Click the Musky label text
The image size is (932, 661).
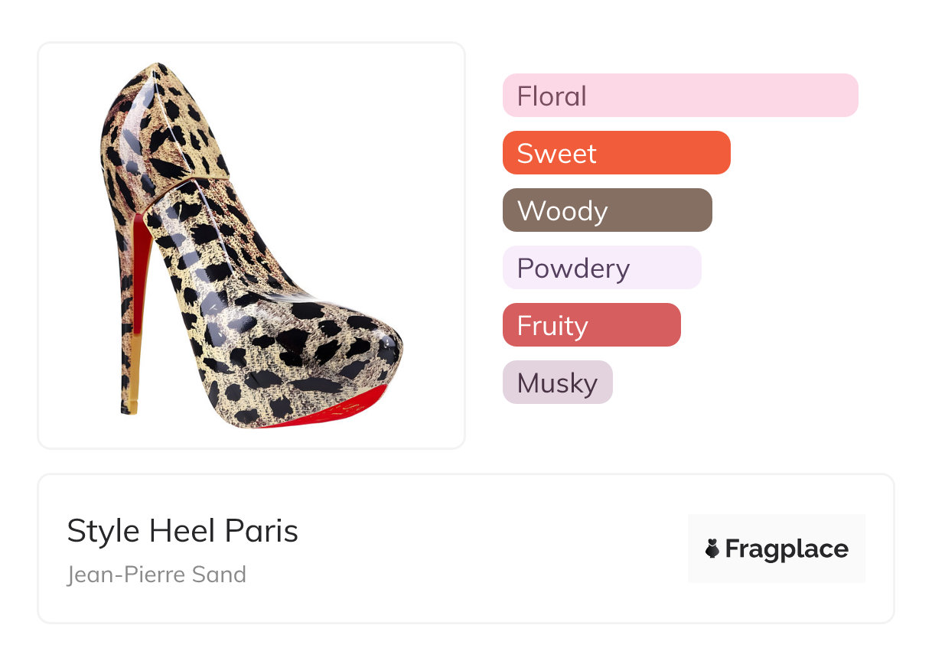[557, 383]
